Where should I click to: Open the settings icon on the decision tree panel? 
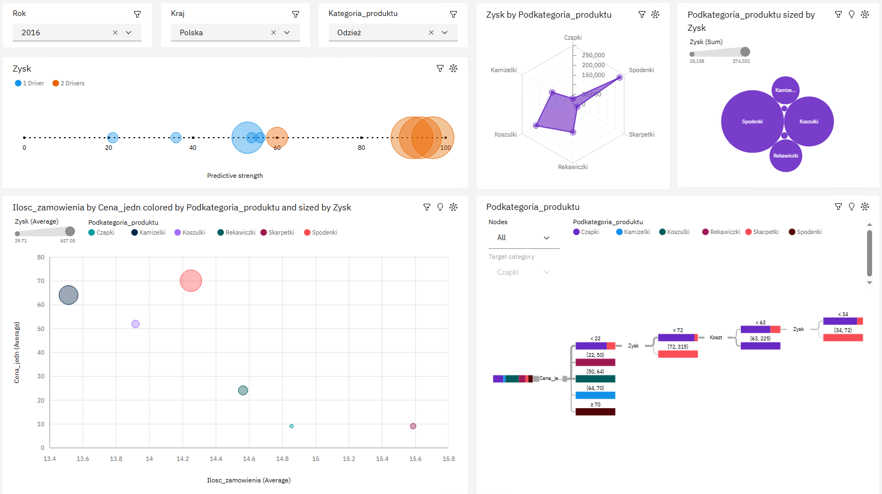[x=865, y=207]
